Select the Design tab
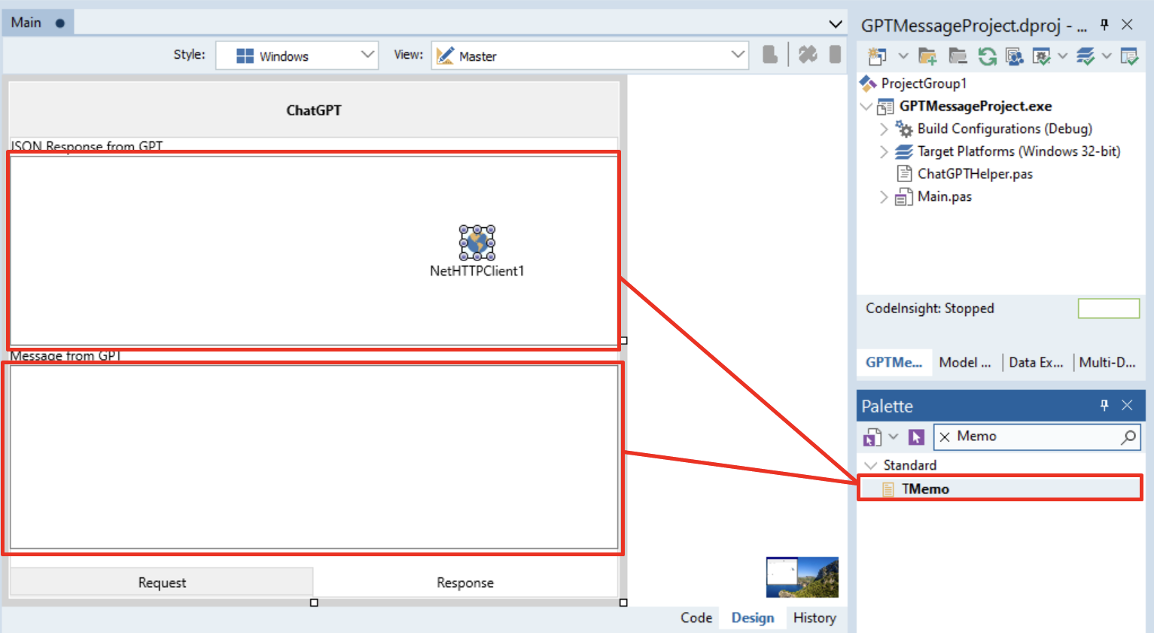Screen dimensions: 1154x633 pos(753,618)
